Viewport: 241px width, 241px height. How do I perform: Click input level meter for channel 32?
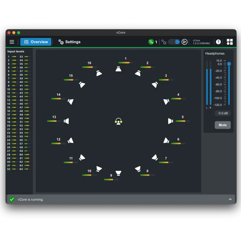15,169
